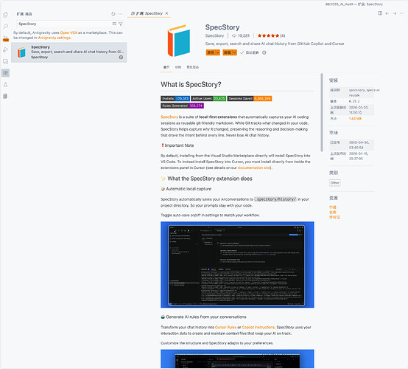Switch to the features tab
Image resolution: width=408 pixels, height=369 pixels.
[x=178, y=67]
